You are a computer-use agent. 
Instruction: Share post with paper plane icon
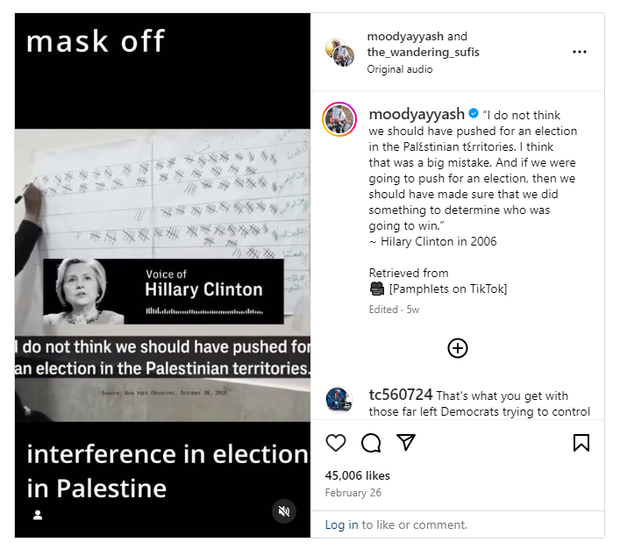point(406,442)
